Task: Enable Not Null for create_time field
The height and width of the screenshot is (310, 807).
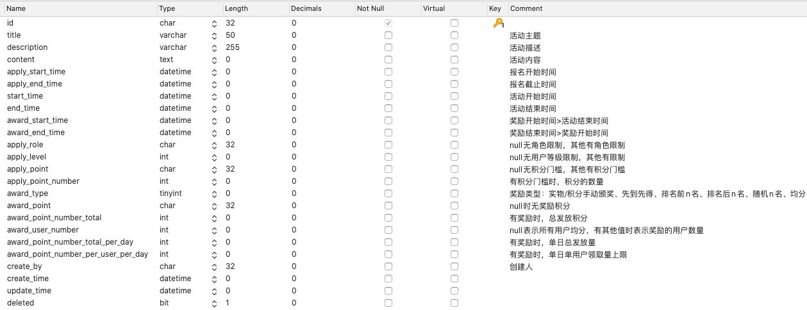Action: tap(388, 279)
